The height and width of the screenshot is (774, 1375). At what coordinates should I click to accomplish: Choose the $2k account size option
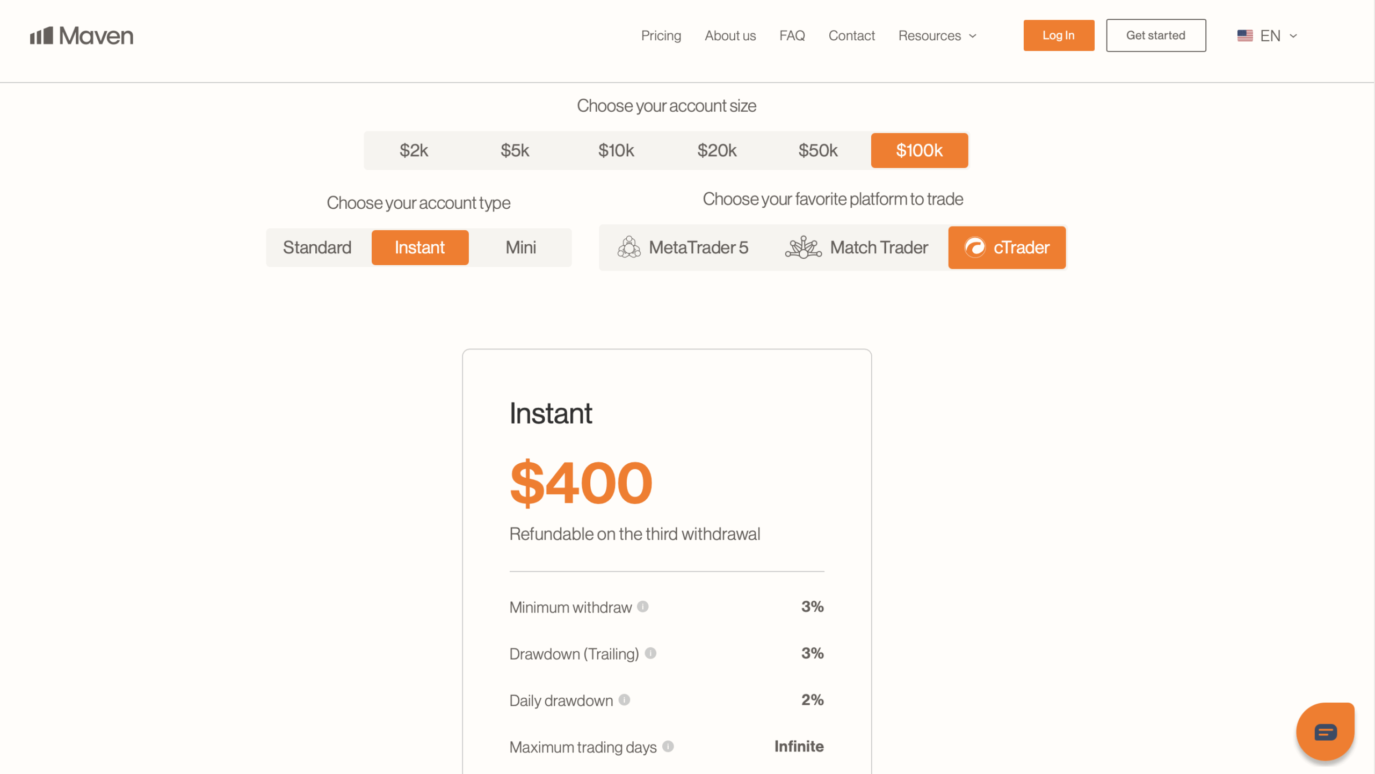(414, 150)
